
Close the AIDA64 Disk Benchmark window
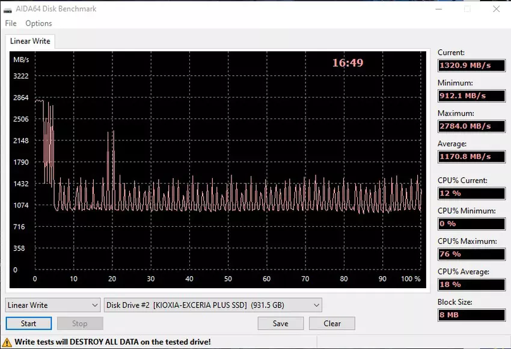[x=496, y=9]
